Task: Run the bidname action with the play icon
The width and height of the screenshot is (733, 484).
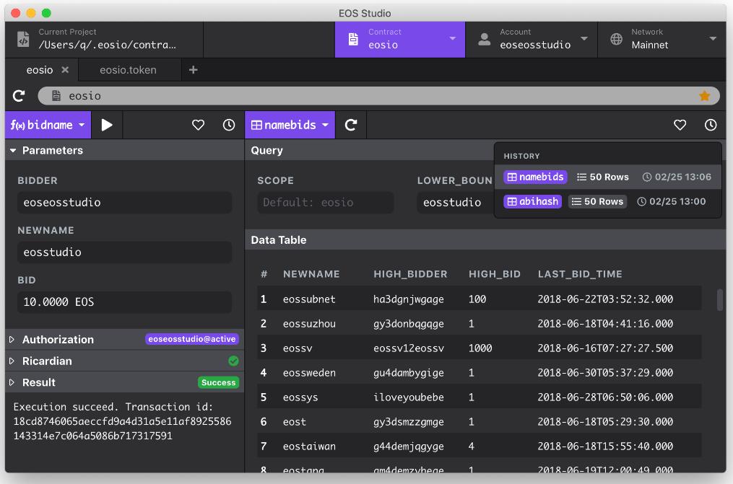Action: [x=106, y=124]
